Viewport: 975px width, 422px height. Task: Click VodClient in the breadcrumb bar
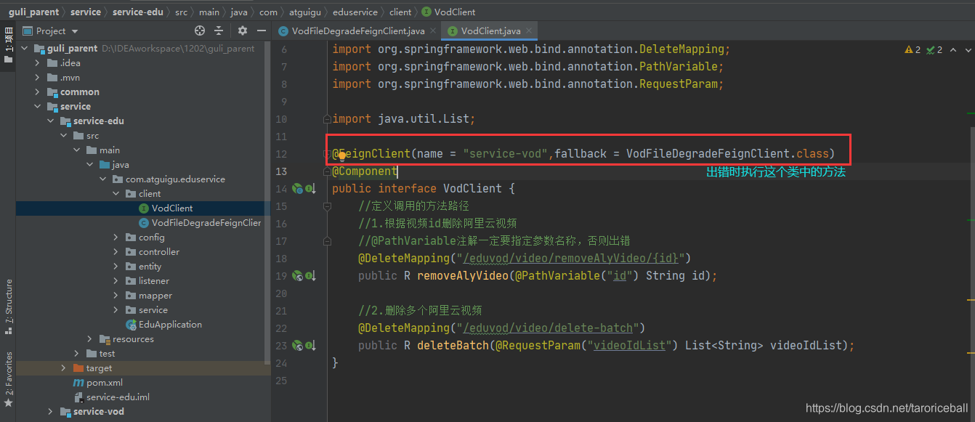pyautogui.click(x=448, y=12)
